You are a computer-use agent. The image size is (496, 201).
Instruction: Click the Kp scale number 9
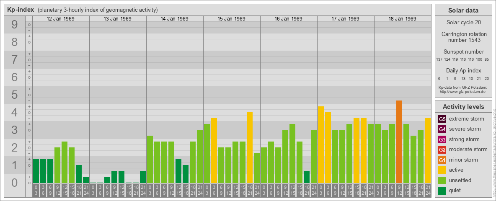pos(14,25)
